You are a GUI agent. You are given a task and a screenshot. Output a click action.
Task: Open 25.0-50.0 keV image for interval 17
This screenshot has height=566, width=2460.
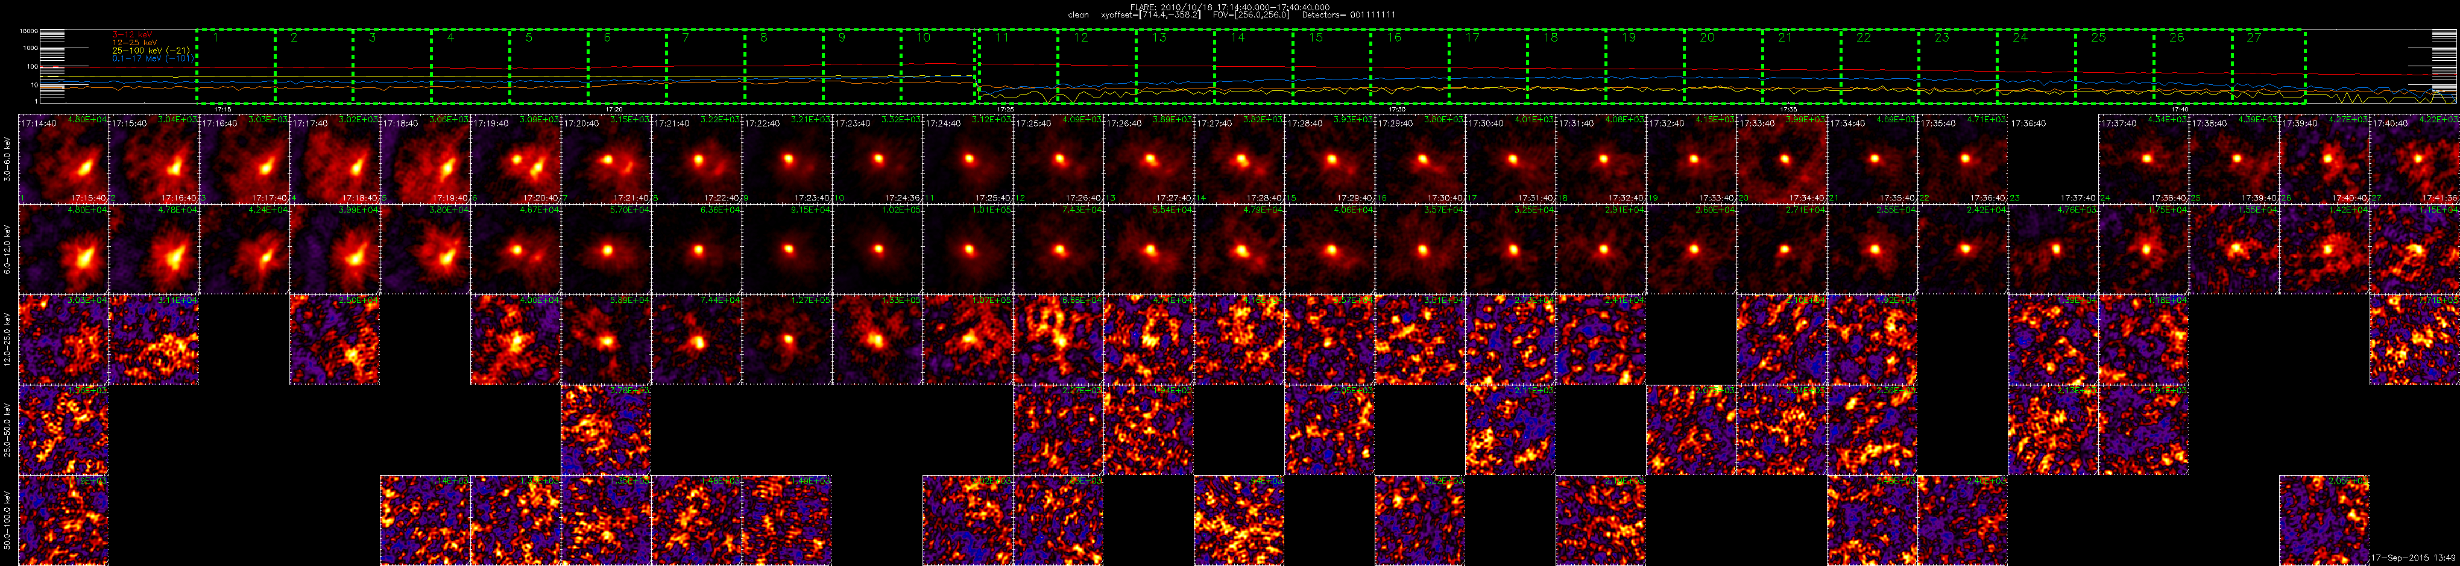[1510, 429]
